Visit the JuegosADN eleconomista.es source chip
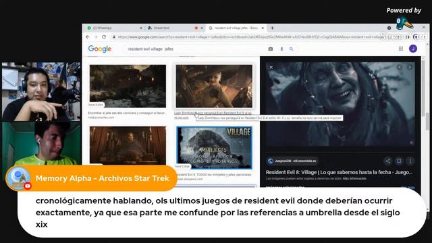432x243 pixels. (292, 161)
